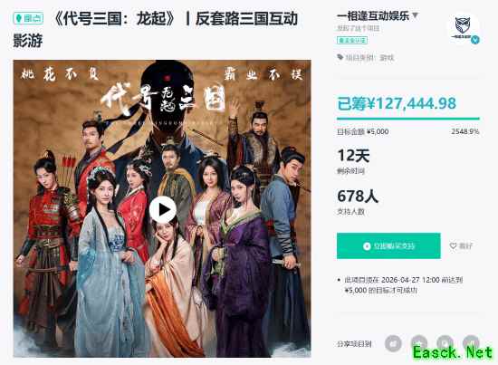Image resolution: width=498 pixels, height=365 pixels.
Task: Click the teal funding progress bar
Action: click(408, 119)
